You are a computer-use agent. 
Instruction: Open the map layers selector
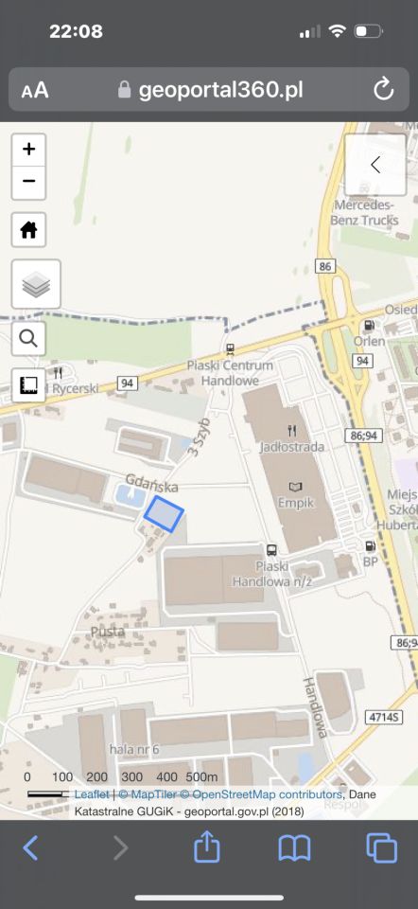(36, 284)
